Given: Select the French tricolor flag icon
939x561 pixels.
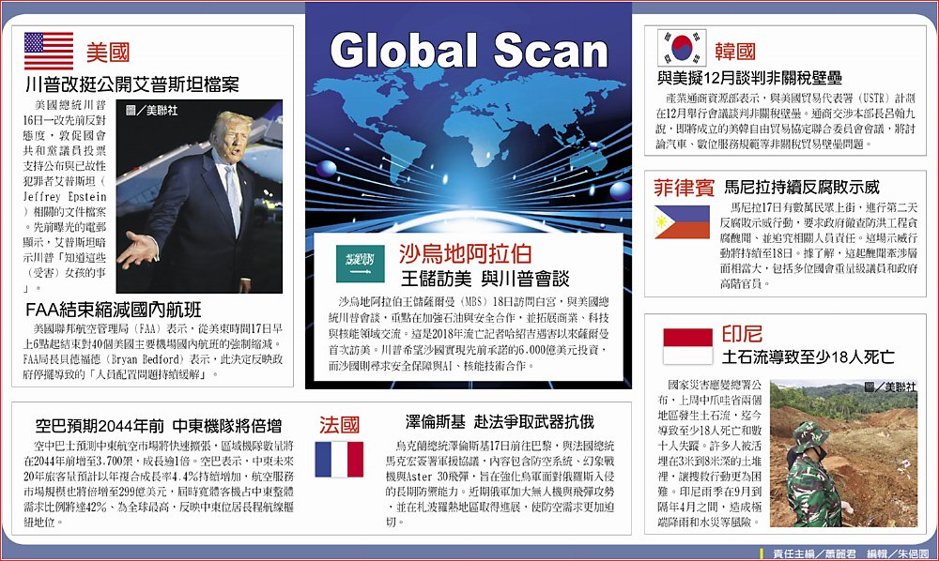Looking at the screenshot, I should click(x=339, y=459).
